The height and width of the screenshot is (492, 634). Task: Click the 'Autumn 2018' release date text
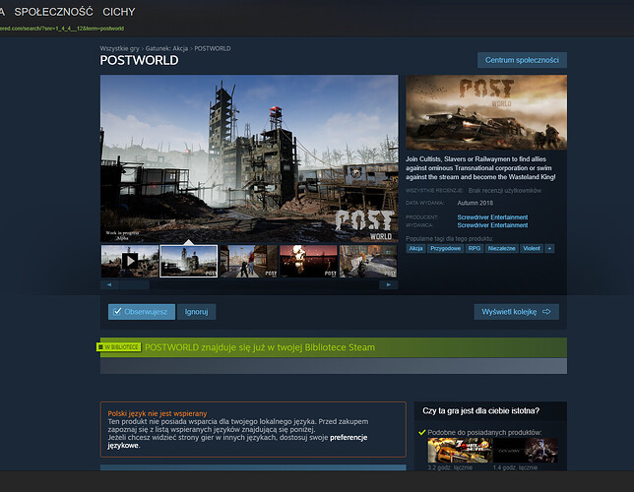(x=475, y=203)
